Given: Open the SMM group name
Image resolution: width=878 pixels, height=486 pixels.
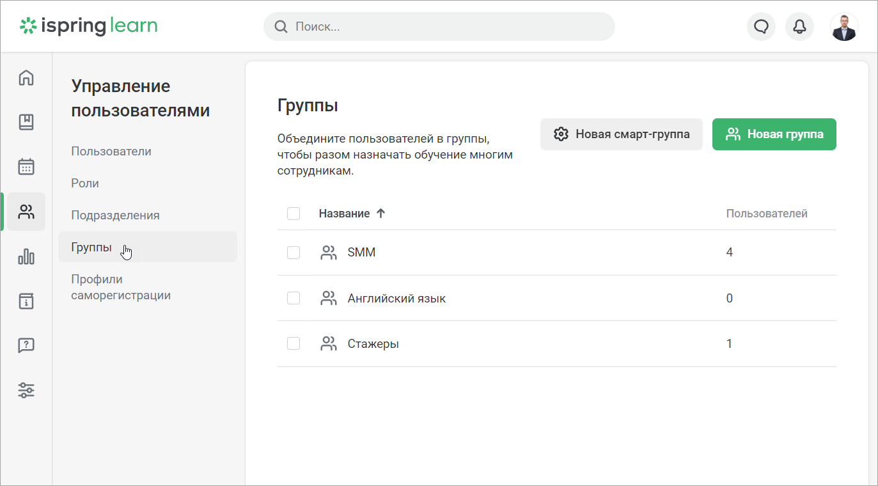Looking at the screenshot, I should point(361,253).
